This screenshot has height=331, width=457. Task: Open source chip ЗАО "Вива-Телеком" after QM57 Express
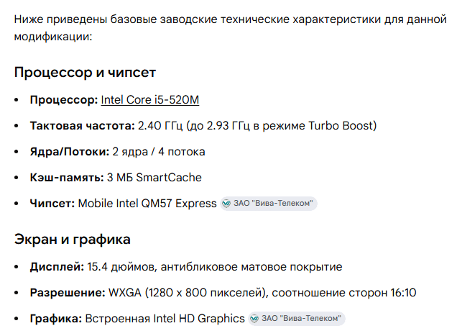tap(269, 204)
